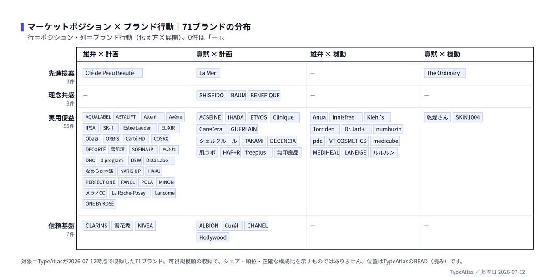The width and height of the screenshot is (546, 277).
Task: Open the SK-II chip
Action: tap(110, 128)
